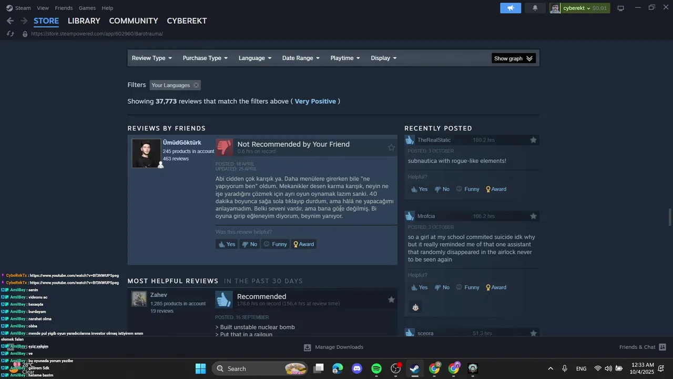Open Friends & Chat panel
Image resolution: width=673 pixels, height=379 pixels.
pos(643,347)
